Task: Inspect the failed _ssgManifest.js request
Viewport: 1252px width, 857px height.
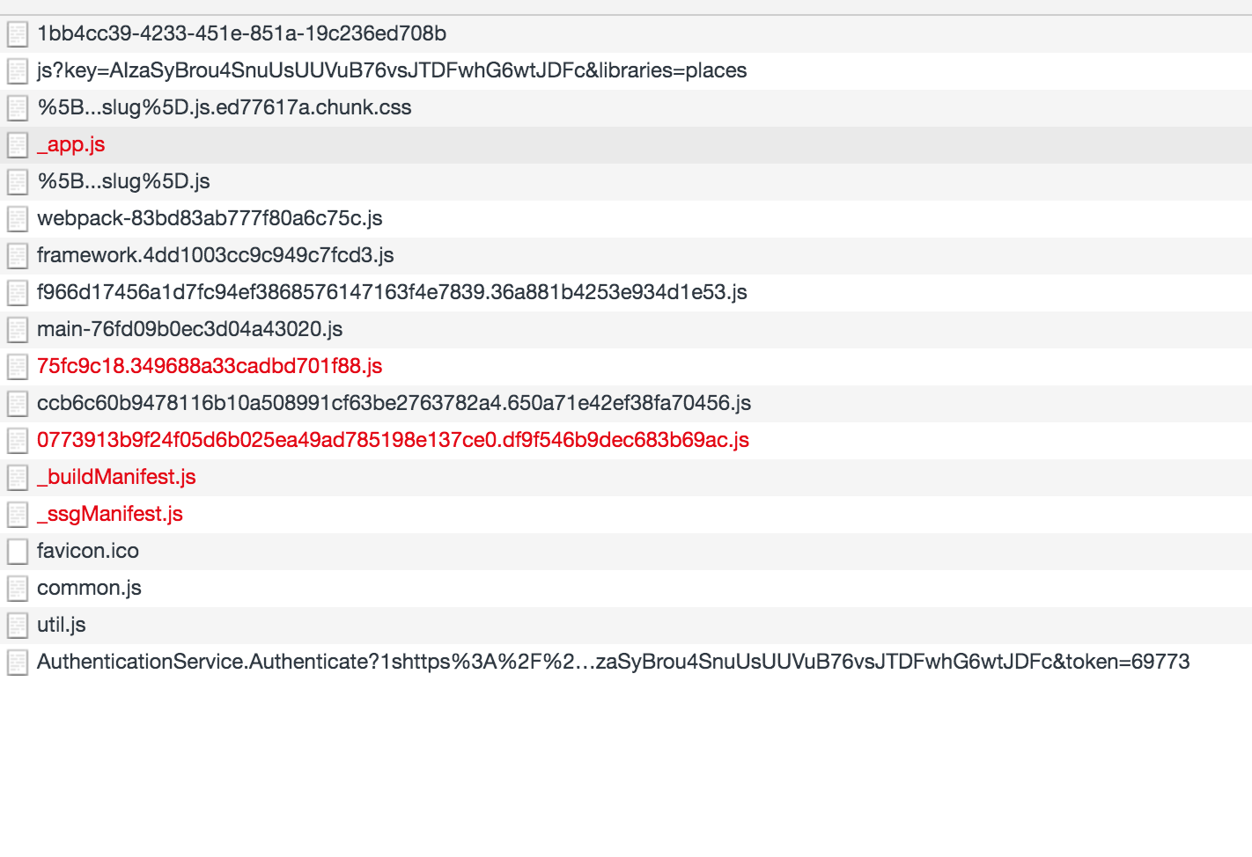Action: point(626,515)
